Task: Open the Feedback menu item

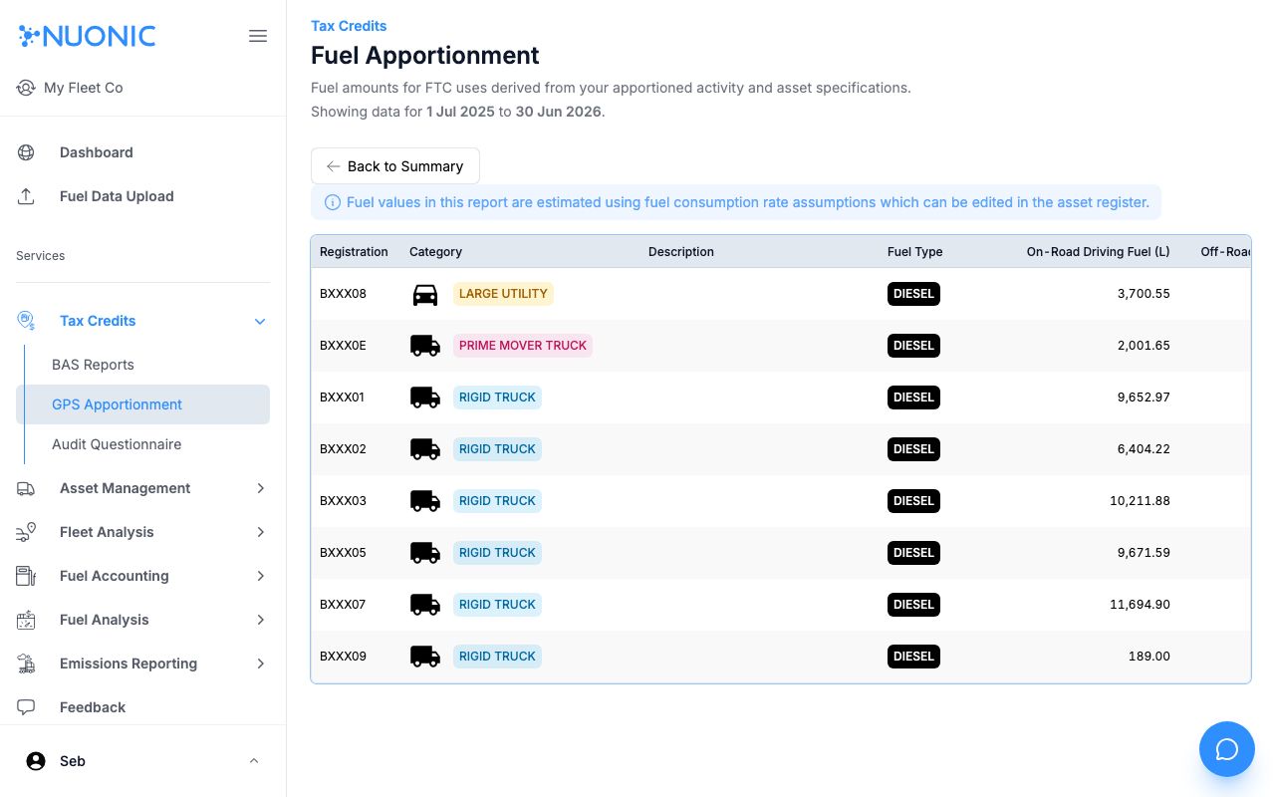Action: (x=142, y=707)
